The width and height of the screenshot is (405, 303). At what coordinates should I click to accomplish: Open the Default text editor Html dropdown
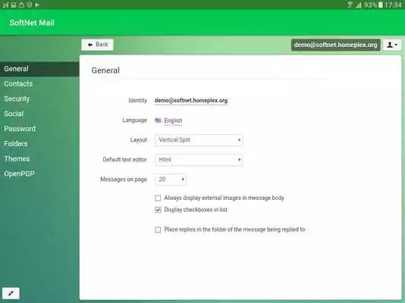[199, 160]
